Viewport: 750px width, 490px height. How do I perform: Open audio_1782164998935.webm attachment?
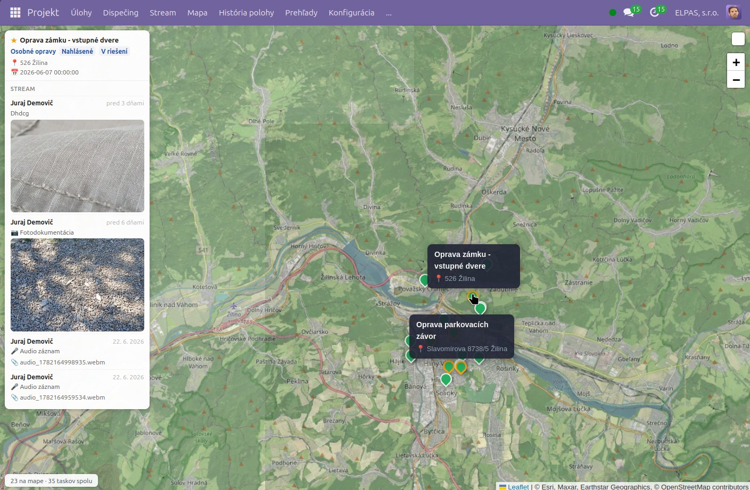tap(62, 362)
